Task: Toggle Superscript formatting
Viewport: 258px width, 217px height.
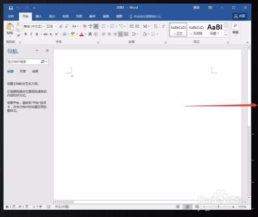Action: (57, 34)
